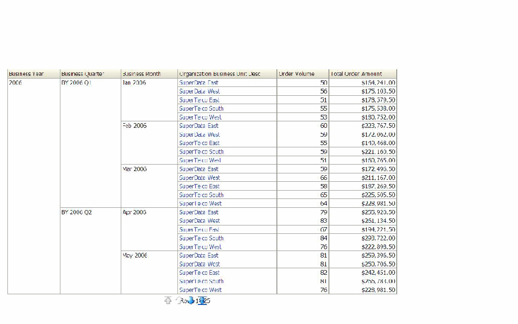Screen dimensions: 518x324
Task: Open SuperTelco West link for Jan 2006
Action: coord(200,117)
